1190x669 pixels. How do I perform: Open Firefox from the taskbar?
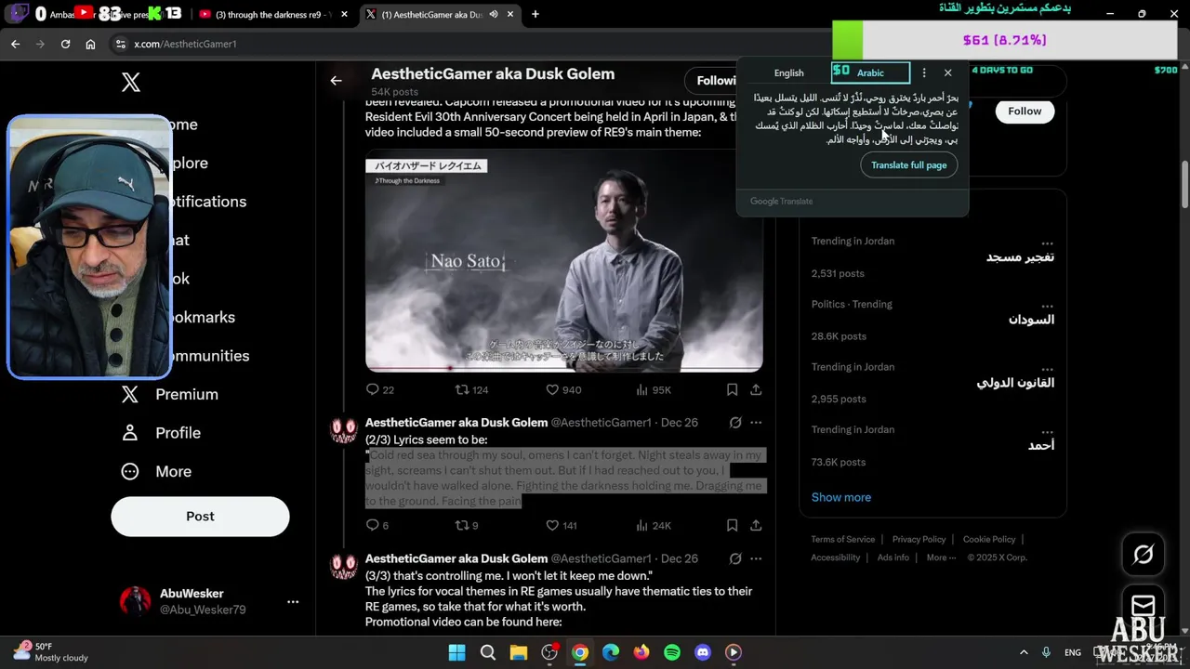click(x=641, y=652)
